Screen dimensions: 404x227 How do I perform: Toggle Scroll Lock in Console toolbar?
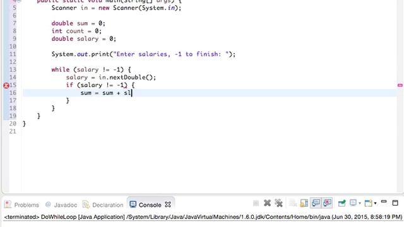tap(304, 203)
